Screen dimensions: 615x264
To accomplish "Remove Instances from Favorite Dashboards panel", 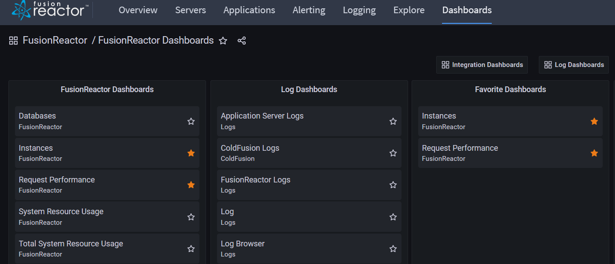I will click(x=594, y=121).
